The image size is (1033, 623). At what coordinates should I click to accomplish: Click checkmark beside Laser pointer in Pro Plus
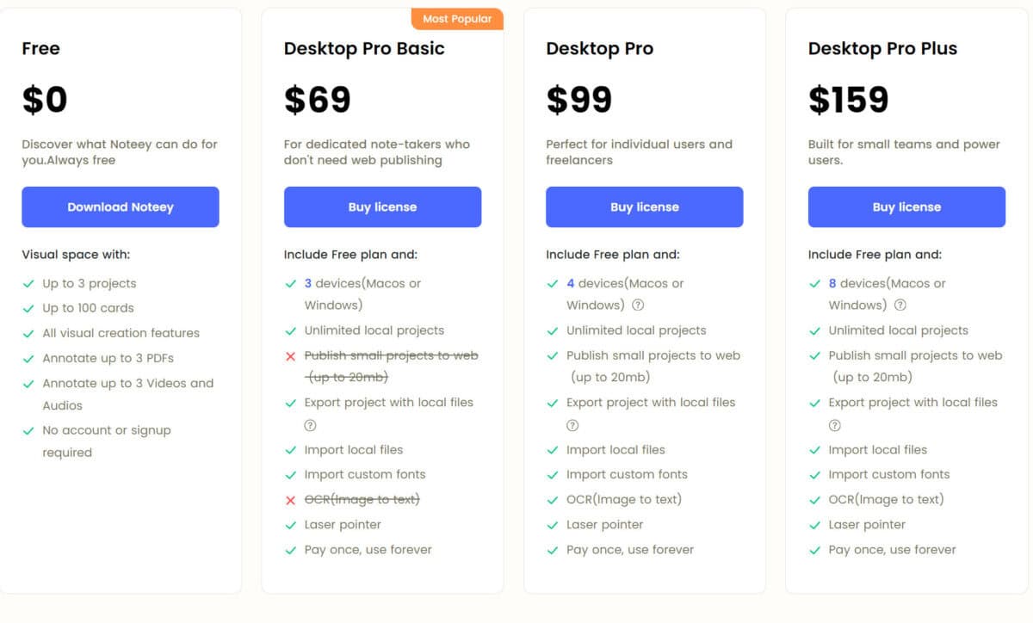[814, 525]
